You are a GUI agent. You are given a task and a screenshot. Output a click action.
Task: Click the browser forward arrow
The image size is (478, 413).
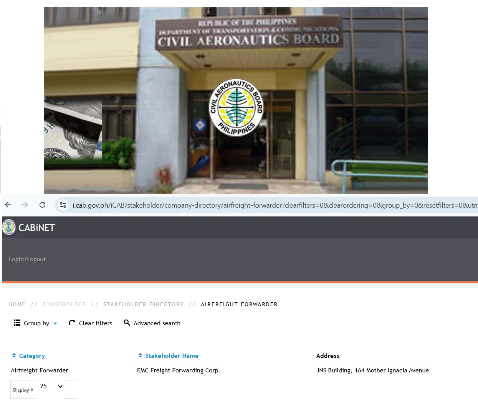click(x=25, y=205)
